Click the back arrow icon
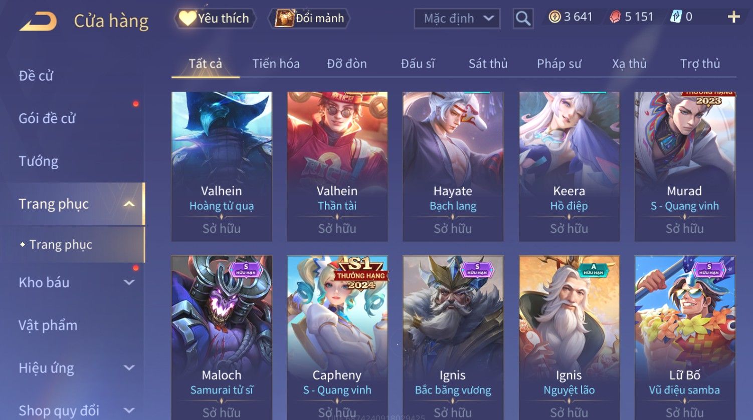753x420 pixels. (38, 21)
